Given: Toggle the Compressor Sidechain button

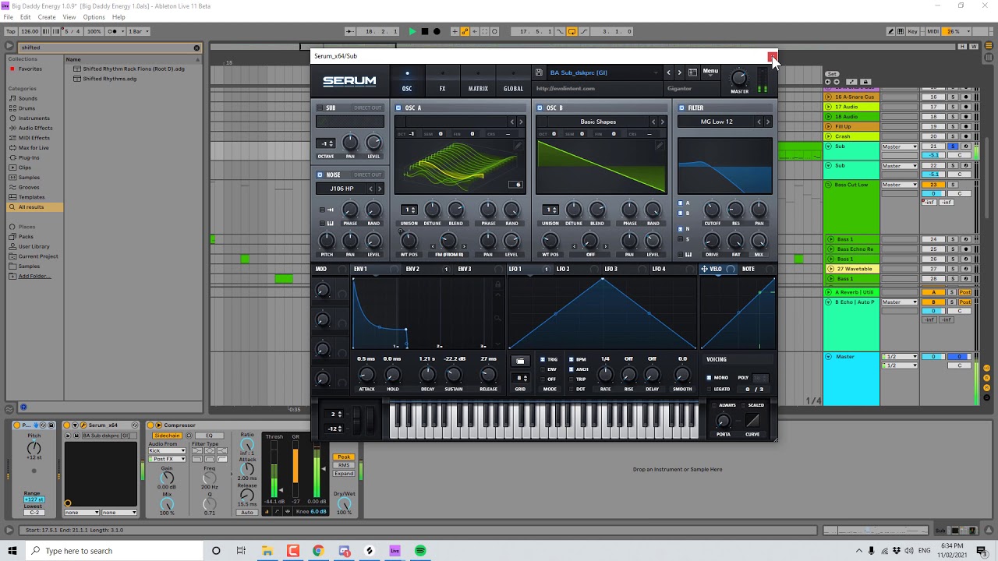Looking at the screenshot, I should pos(168,436).
